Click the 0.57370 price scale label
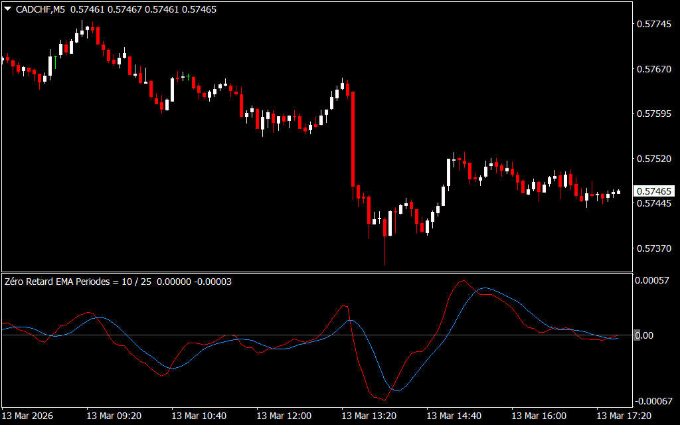This screenshot has width=680, height=425. coord(654,248)
